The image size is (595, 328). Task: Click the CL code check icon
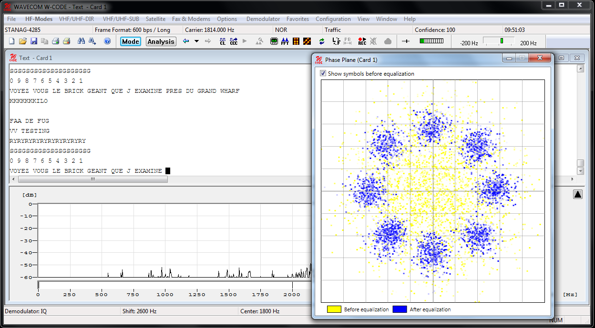pos(222,41)
